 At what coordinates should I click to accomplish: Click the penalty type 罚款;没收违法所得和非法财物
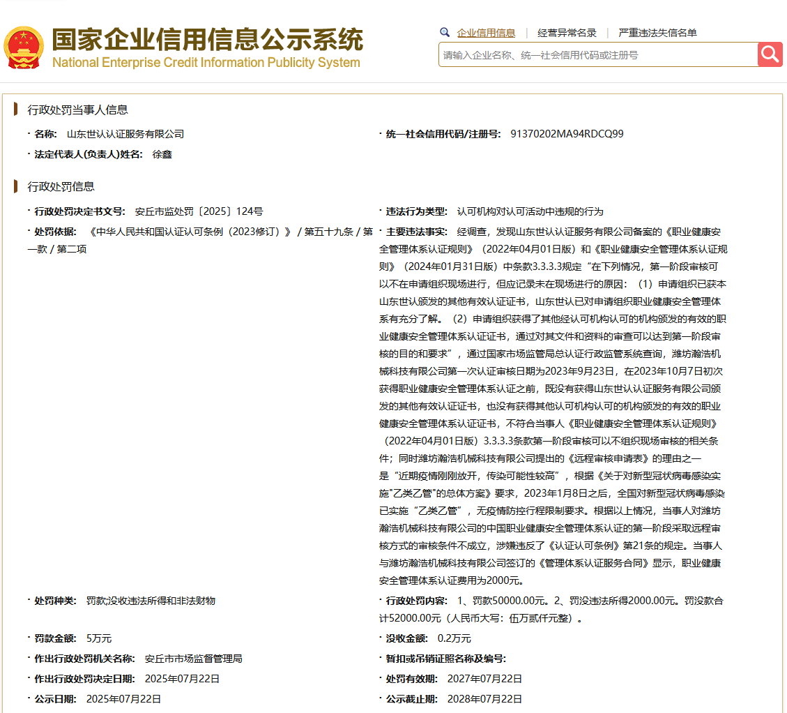(x=151, y=601)
